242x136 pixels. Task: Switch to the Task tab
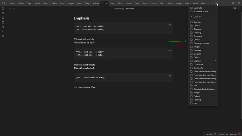[161, 3]
